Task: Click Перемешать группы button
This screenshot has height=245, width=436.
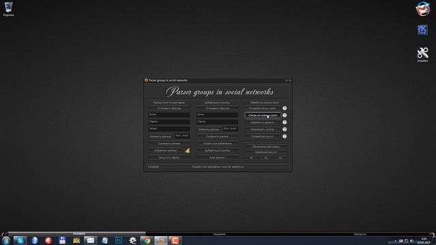Action: point(262,129)
